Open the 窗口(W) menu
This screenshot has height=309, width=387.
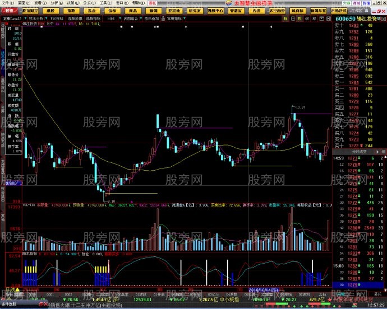(122, 3)
